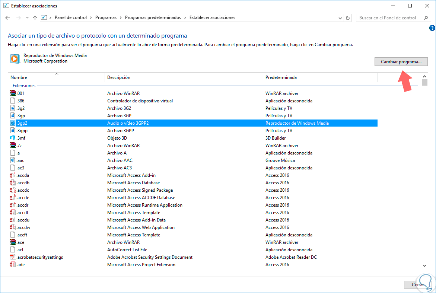Click the list scrollbar down arrow
This screenshot has height=293, width=436.
(x=424, y=266)
